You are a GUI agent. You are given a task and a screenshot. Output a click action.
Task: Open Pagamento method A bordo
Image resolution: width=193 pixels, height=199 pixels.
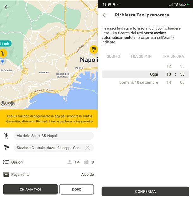pos(49,174)
